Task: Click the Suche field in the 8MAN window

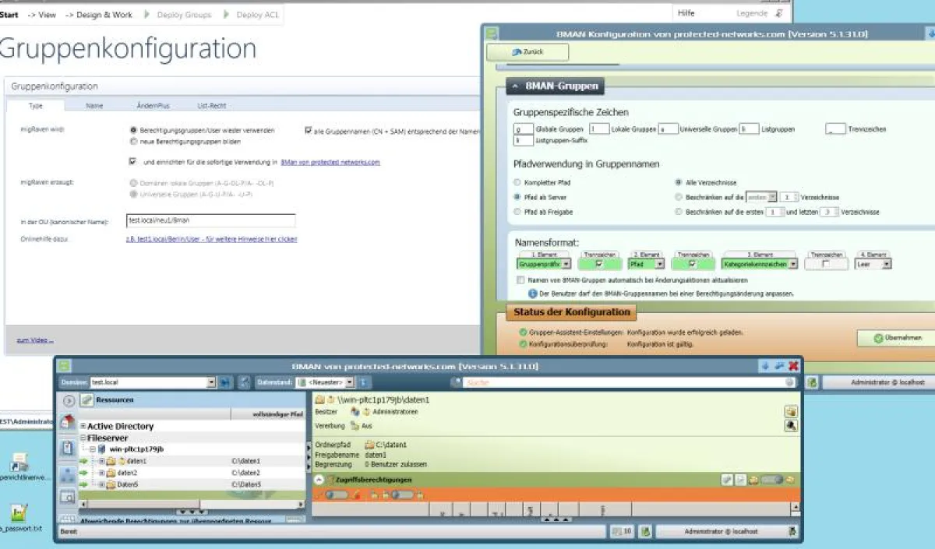Action: coord(629,382)
